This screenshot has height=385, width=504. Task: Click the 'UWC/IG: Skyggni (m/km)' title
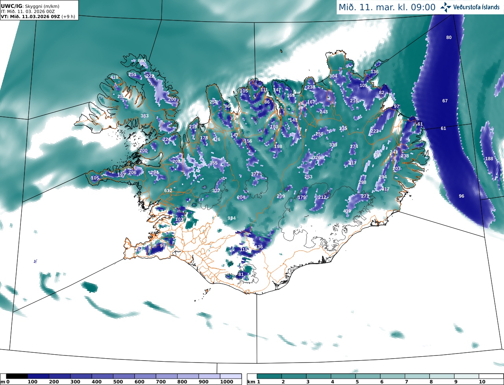29,6
